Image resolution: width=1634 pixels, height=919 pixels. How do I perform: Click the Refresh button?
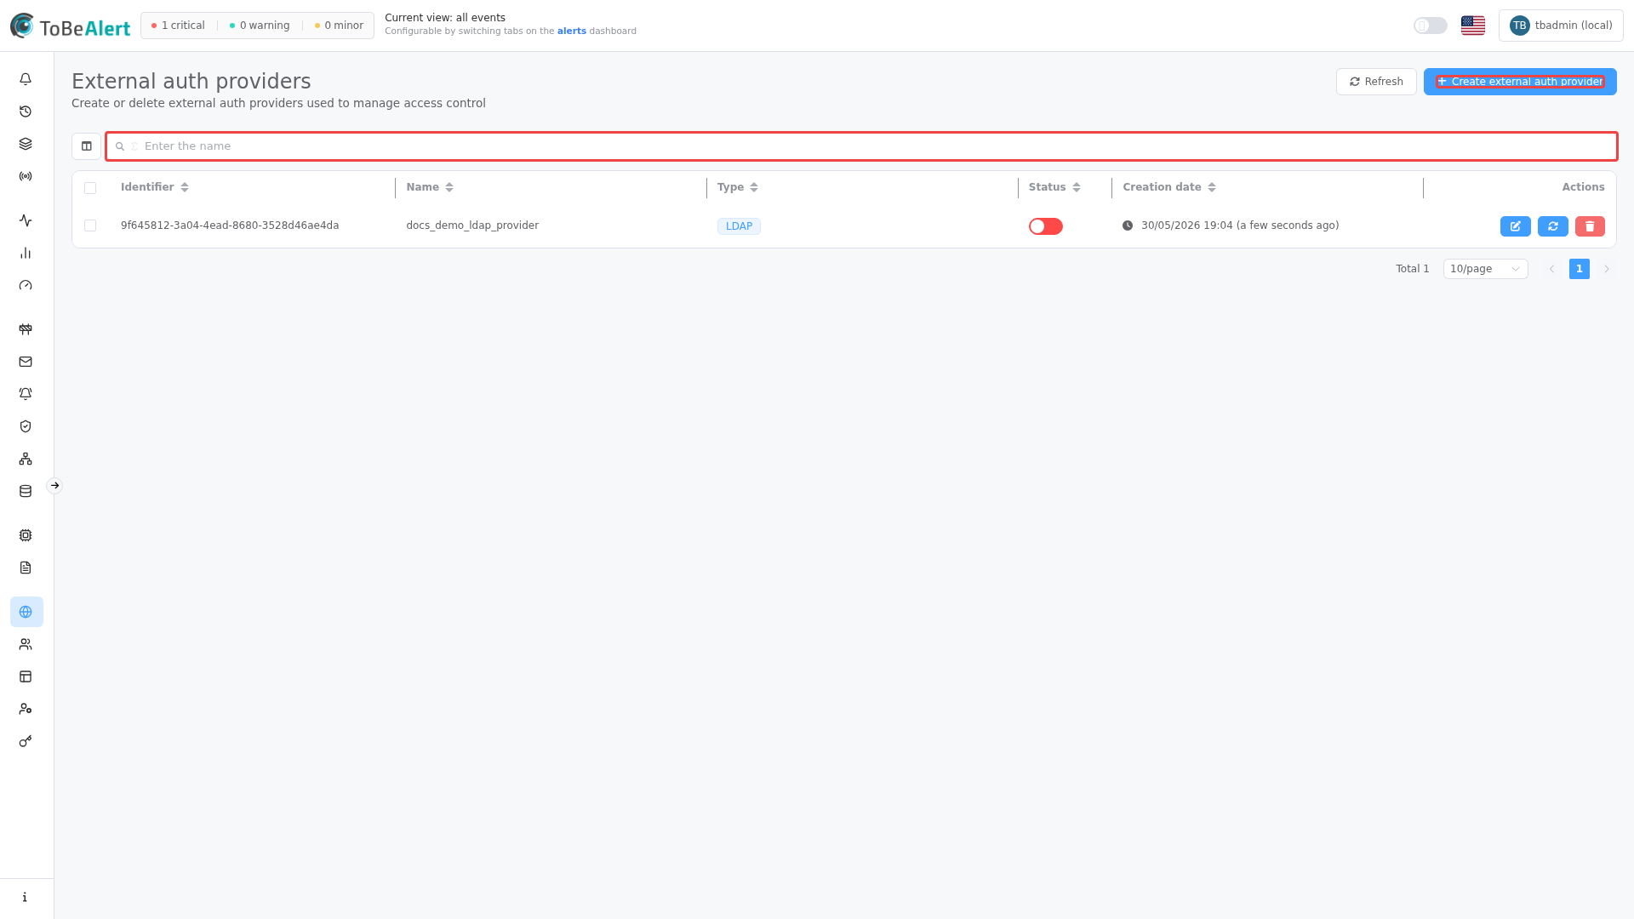point(1376,82)
